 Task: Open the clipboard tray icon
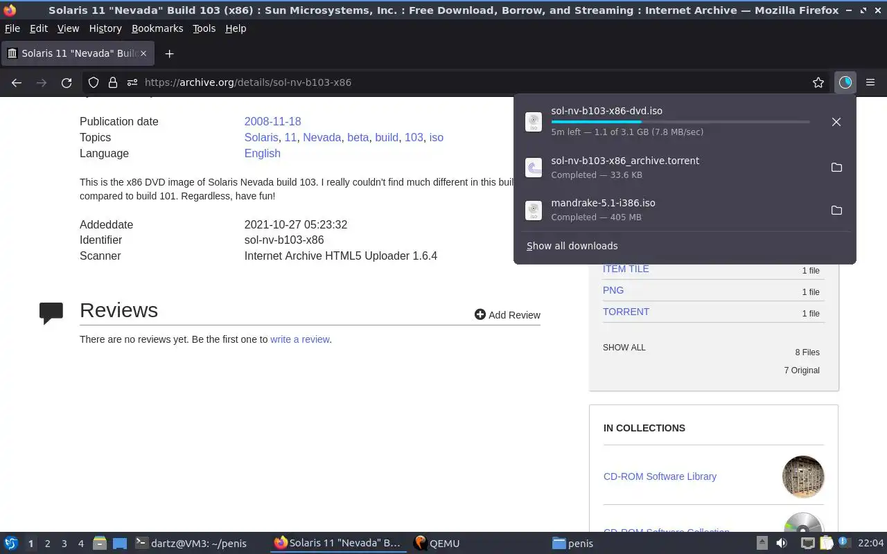coord(826,544)
